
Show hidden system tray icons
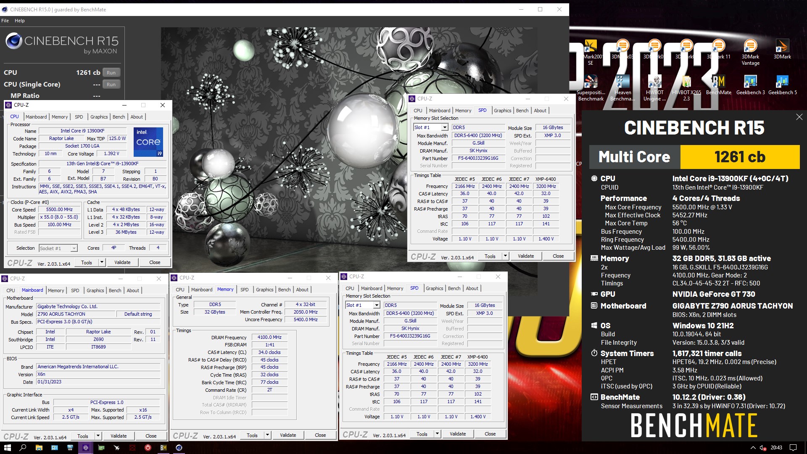coord(753,448)
